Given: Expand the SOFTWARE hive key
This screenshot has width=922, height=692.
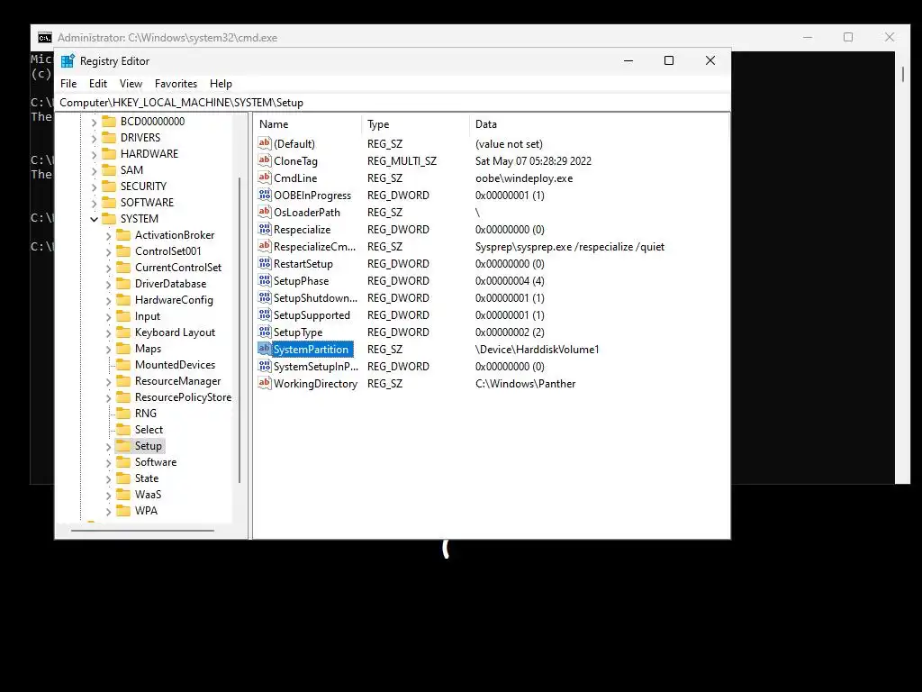Looking at the screenshot, I should coord(94,203).
